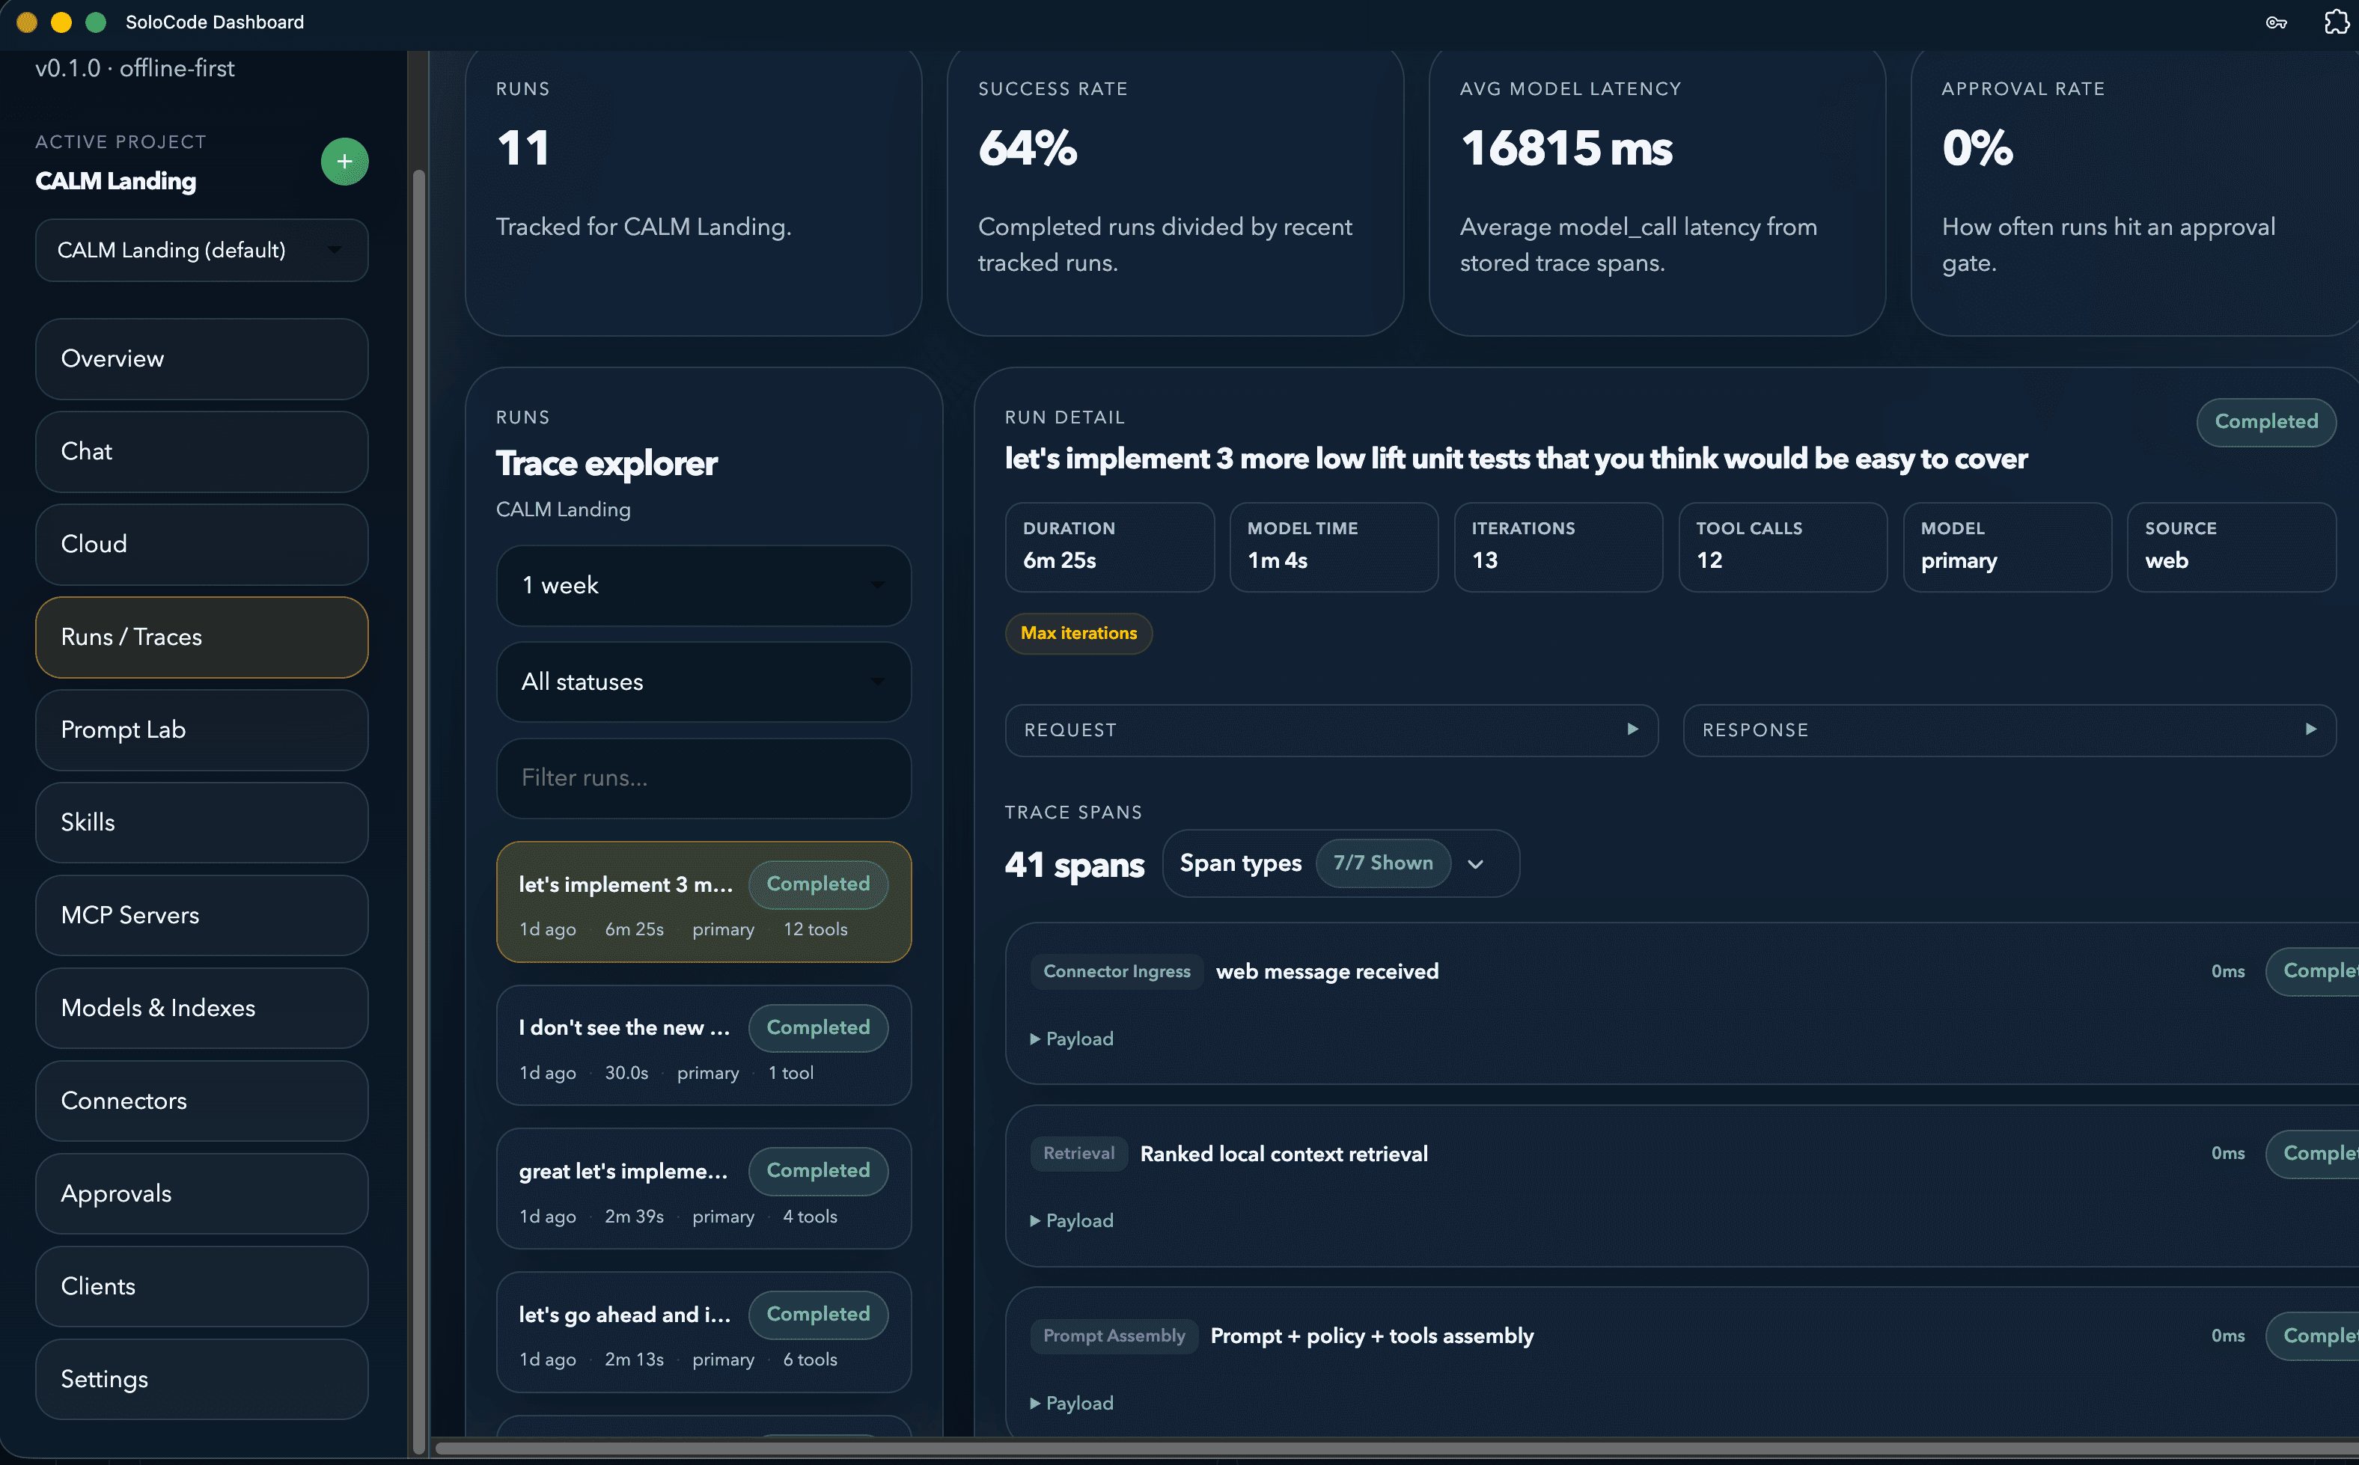Click the 41 spans count
Viewport: 2359px width, 1465px height.
[1074, 864]
